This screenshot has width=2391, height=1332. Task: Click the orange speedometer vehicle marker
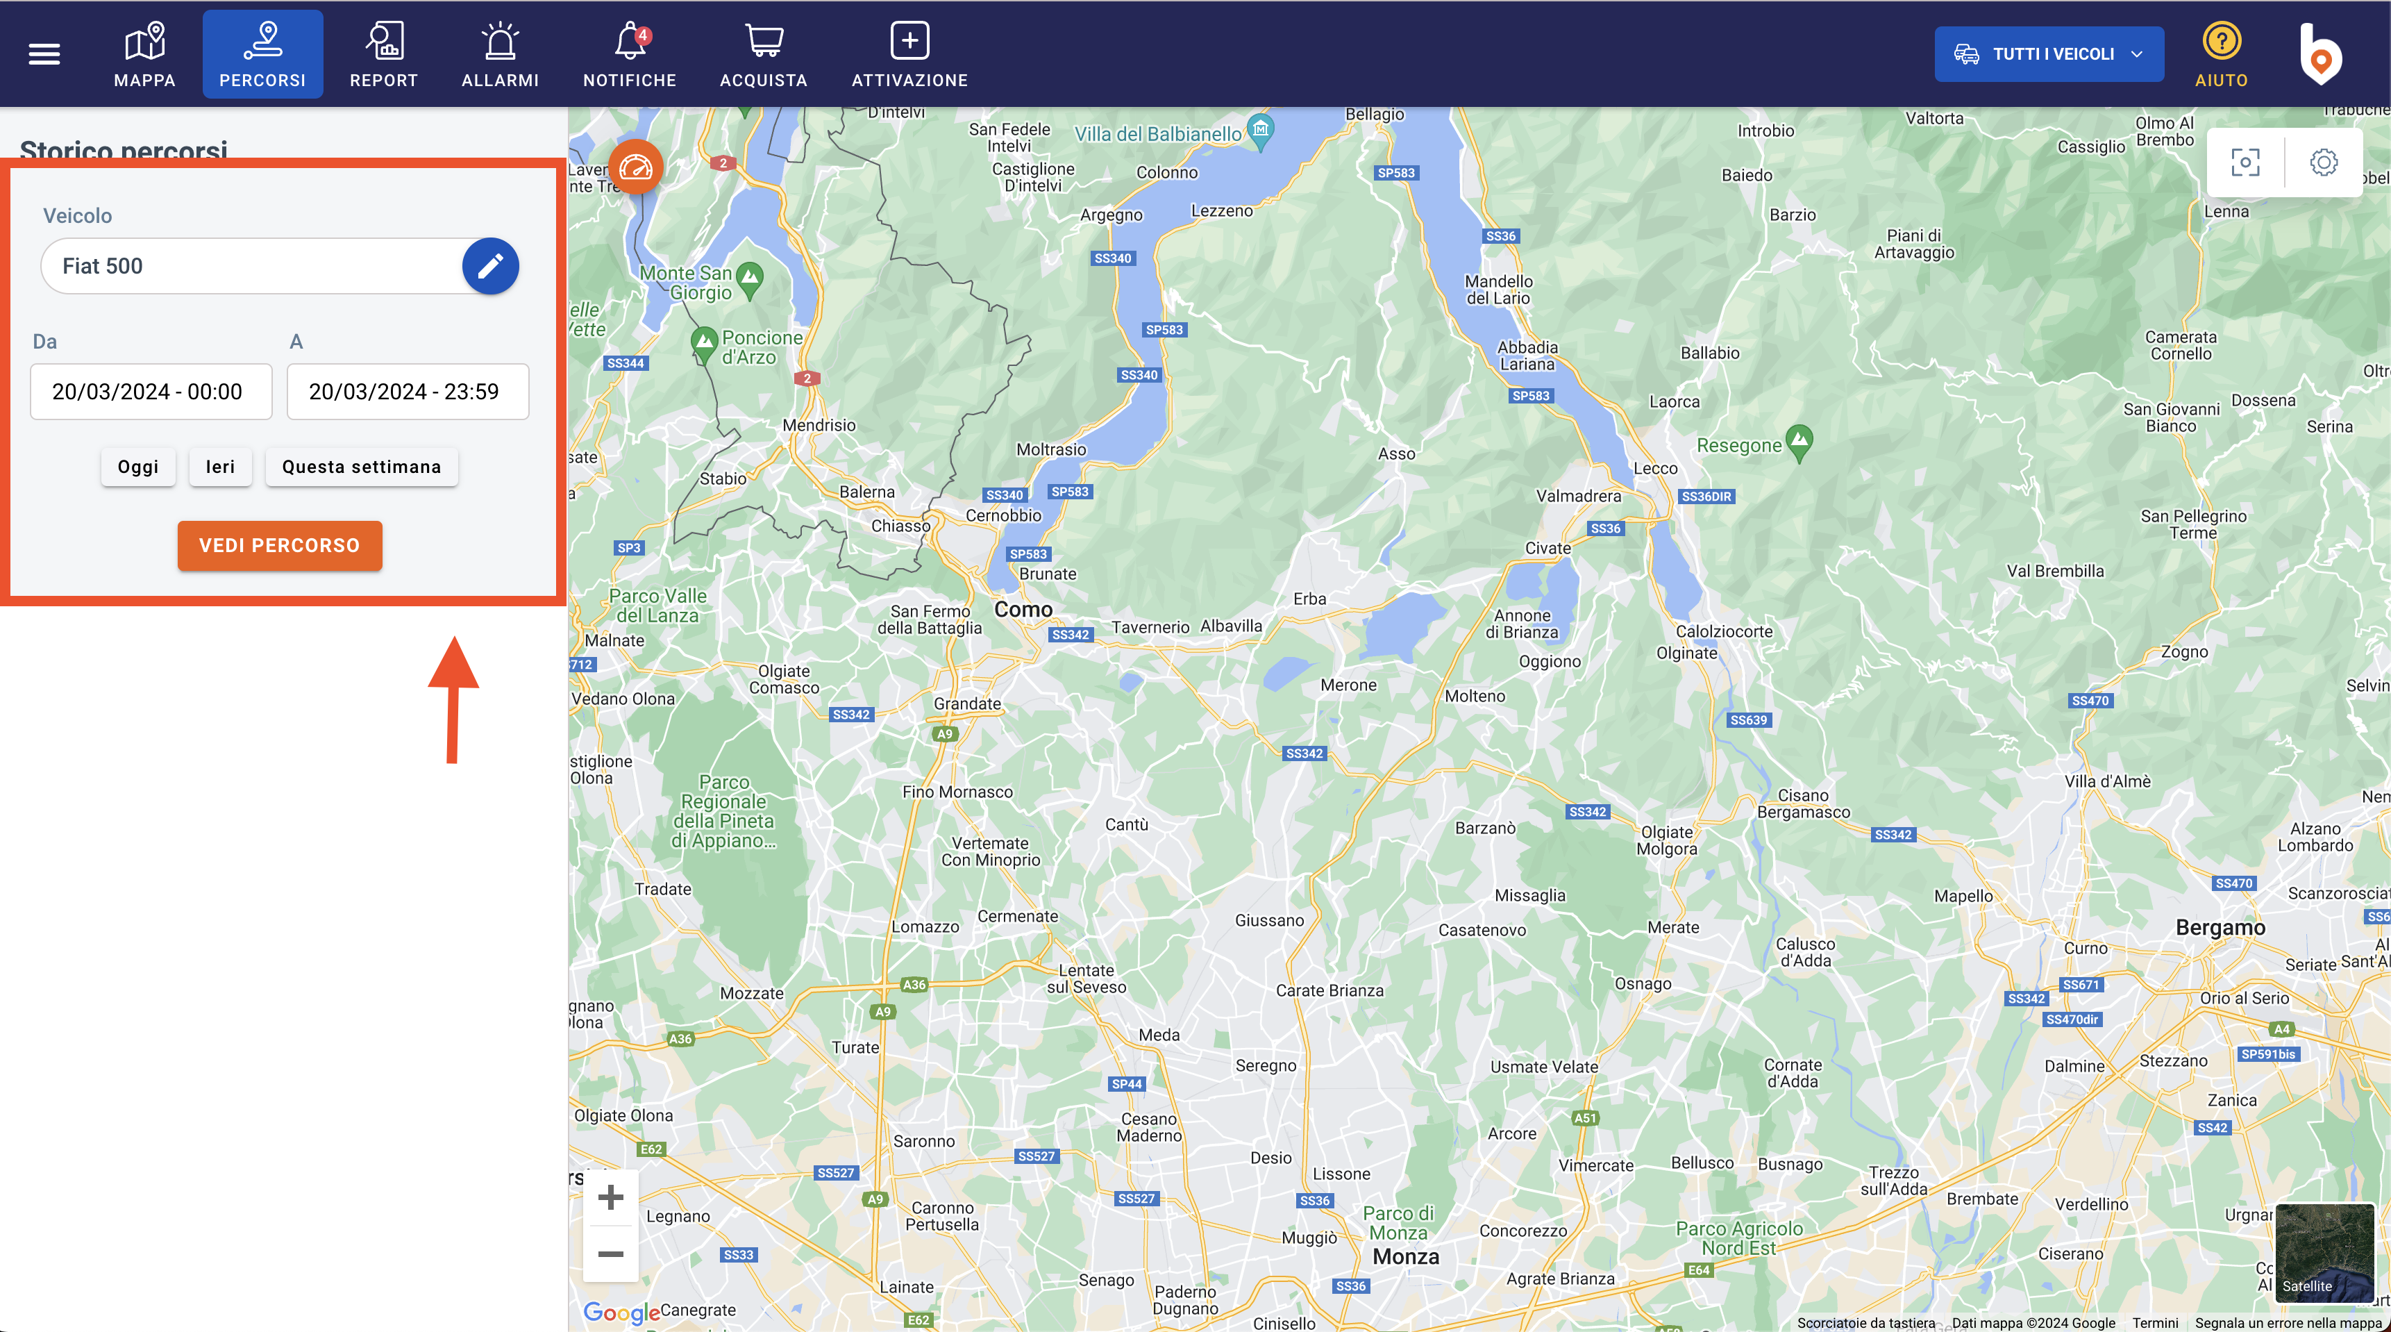[x=636, y=168]
